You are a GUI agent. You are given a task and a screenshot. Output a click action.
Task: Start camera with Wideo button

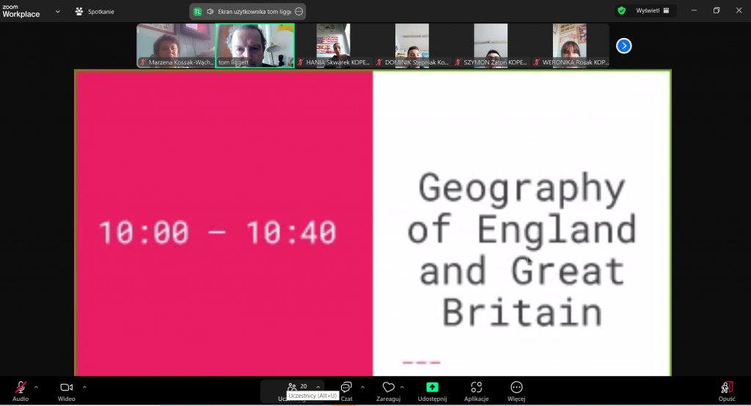67,391
